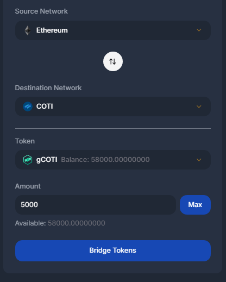Click the Amount section label
Screen dimensions: 226x282
[28, 186]
